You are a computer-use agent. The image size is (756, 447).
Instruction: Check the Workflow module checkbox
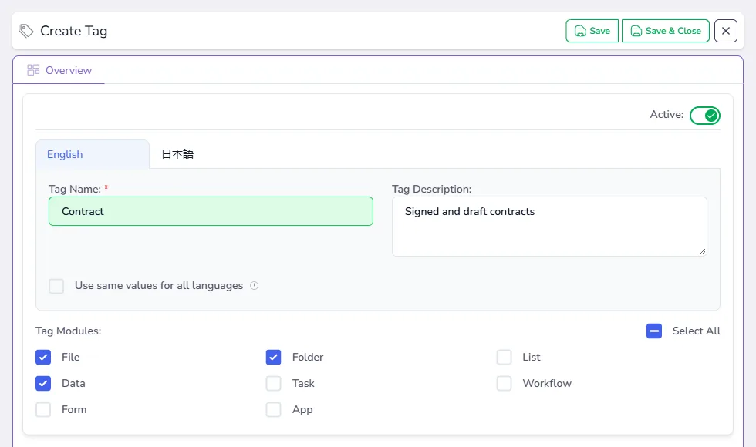505,384
